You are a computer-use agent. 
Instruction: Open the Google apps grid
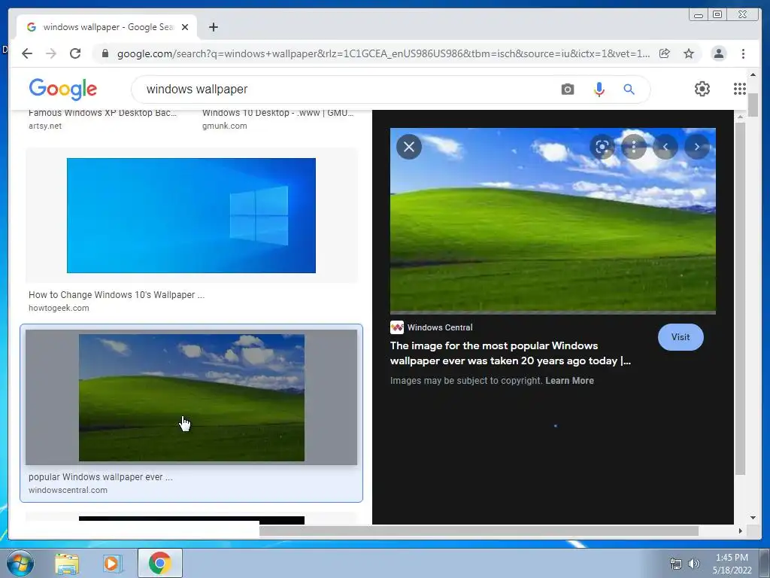pyautogui.click(x=740, y=89)
